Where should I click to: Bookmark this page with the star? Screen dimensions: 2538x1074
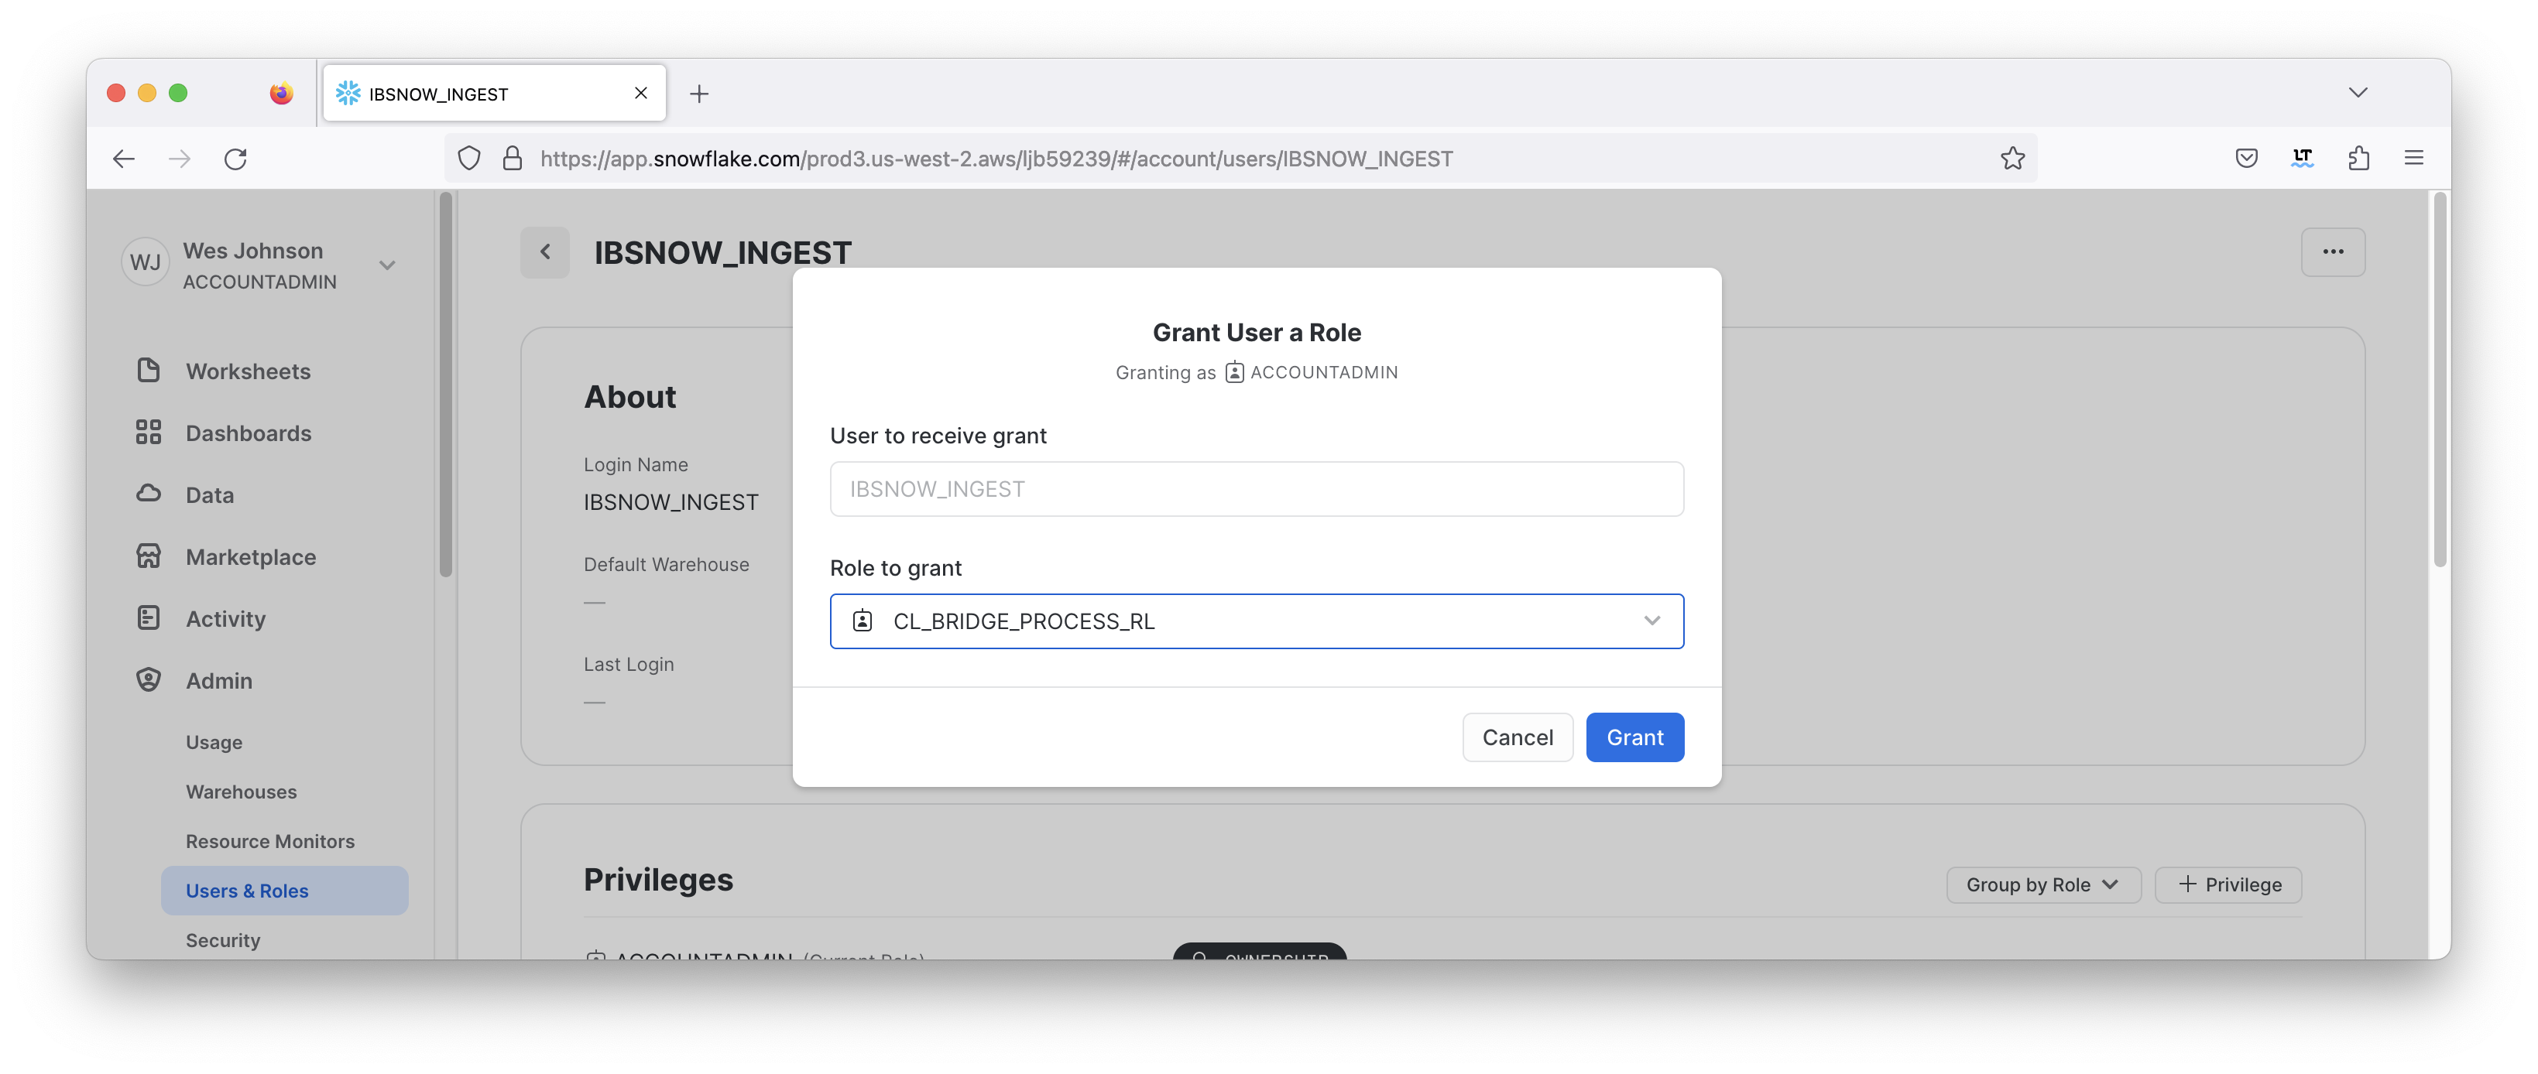(x=2012, y=159)
